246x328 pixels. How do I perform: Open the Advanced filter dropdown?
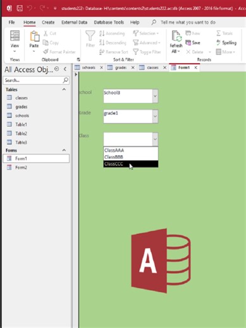147,43
